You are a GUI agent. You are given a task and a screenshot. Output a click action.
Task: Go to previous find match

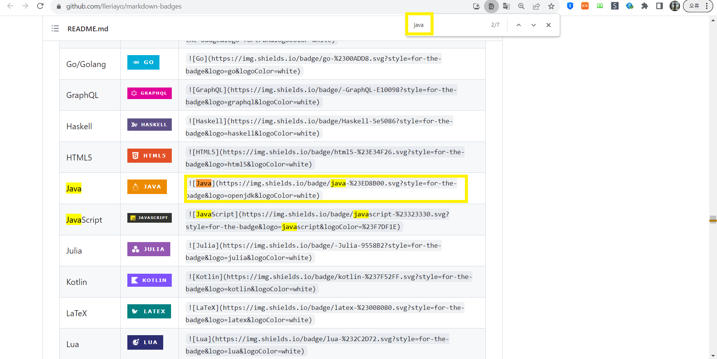pos(519,25)
